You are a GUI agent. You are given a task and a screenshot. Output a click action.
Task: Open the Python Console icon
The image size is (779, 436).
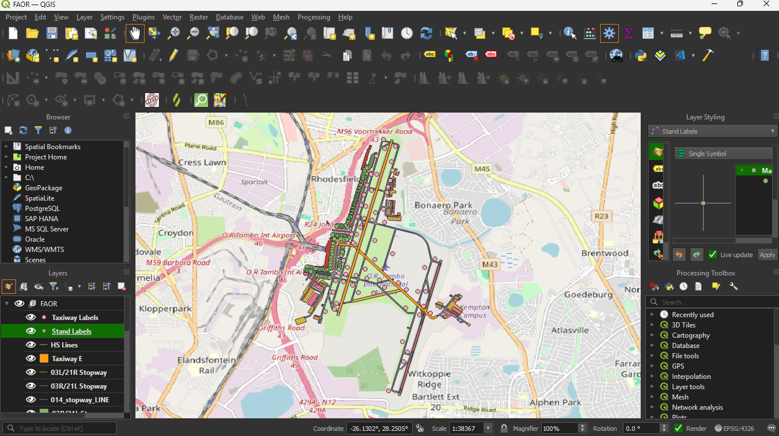(x=641, y=55)
